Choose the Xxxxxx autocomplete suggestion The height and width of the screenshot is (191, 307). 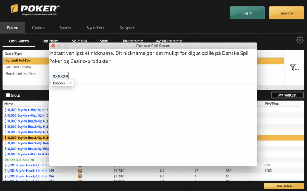pyautogui.click(x=59, y=83)
